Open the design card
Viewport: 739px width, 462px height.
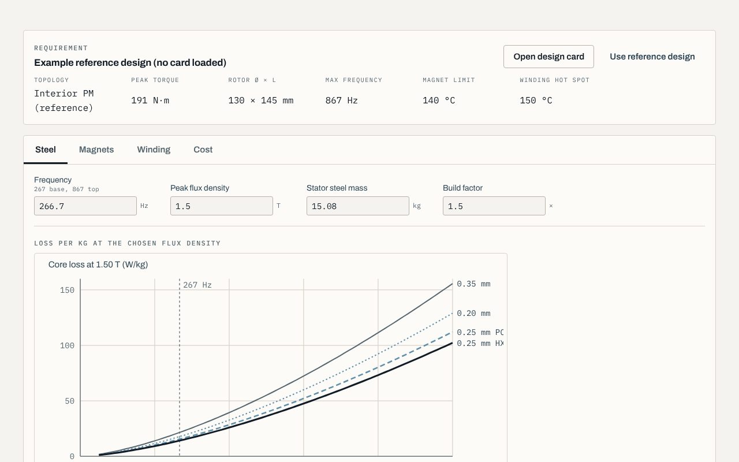pyautogui.click(x=548, y=57)
